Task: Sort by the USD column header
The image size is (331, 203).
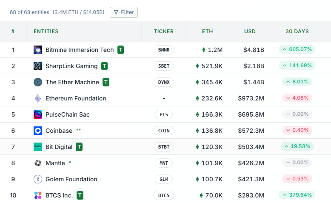Action: point(250,31)
